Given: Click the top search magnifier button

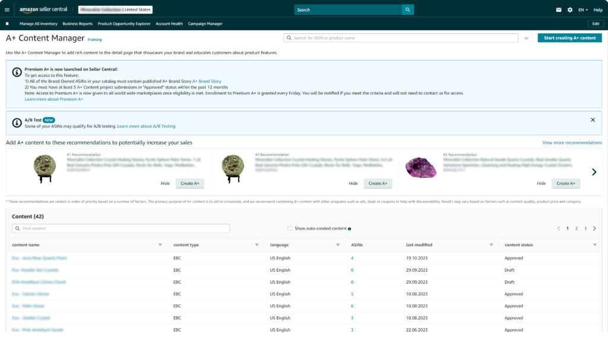Looking at the screenshot, I should click(x=407, y=9).
